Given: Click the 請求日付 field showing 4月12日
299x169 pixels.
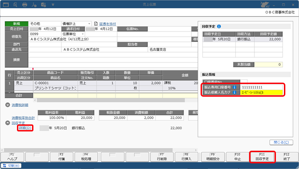Looking at the screenshot, I should [x=101, y=29].
